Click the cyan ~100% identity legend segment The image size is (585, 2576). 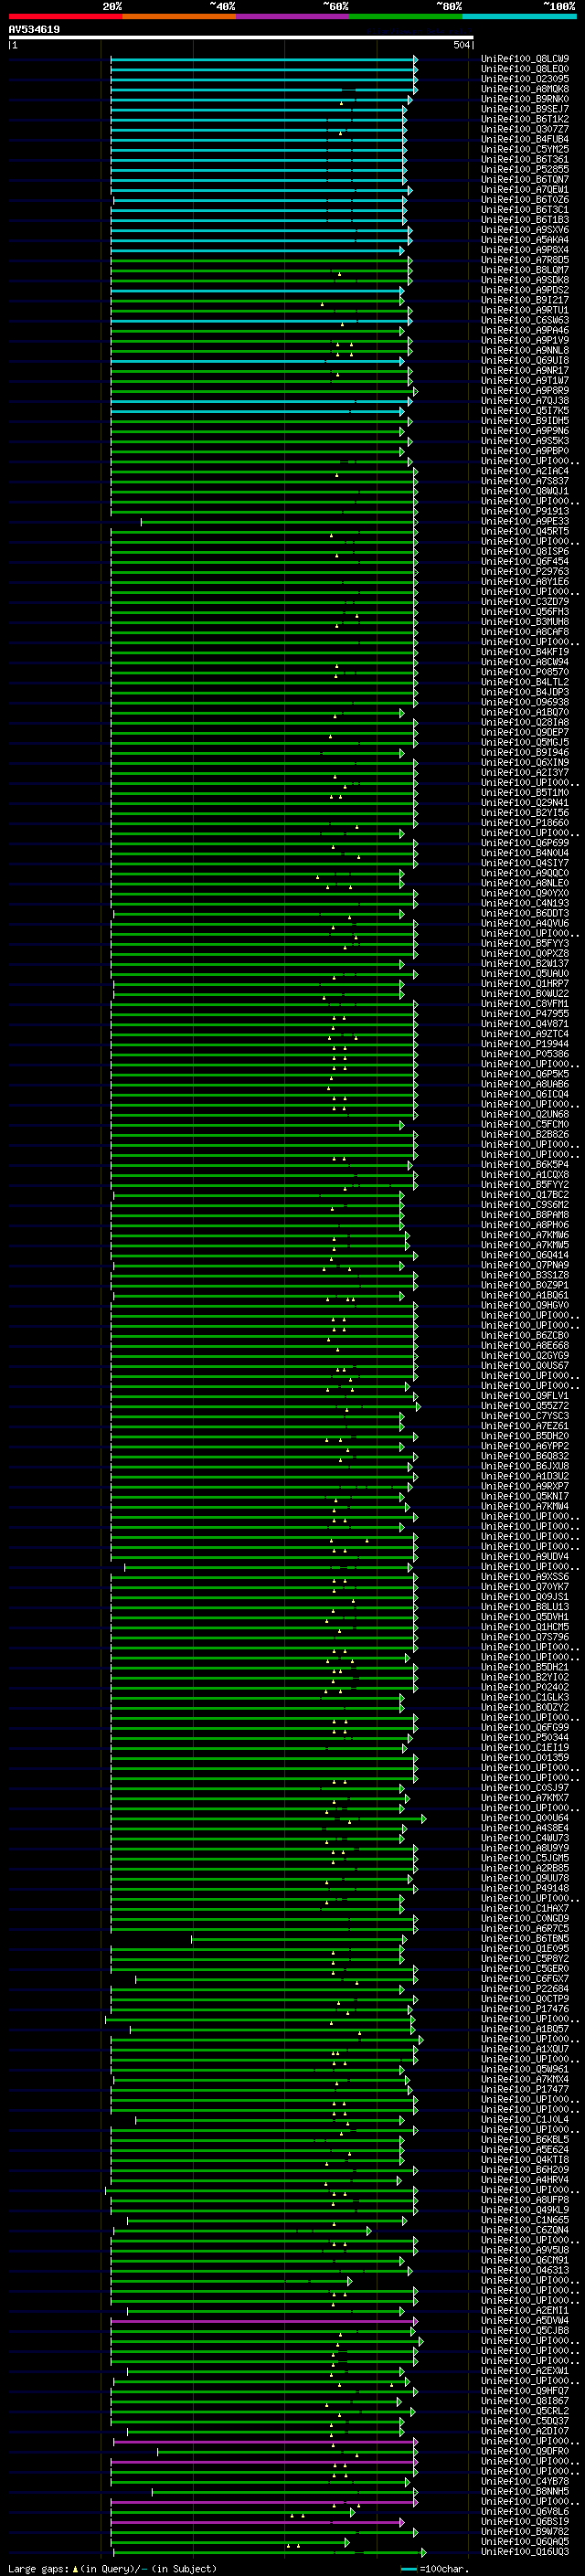pyautogui.click(x=519, y=16)
